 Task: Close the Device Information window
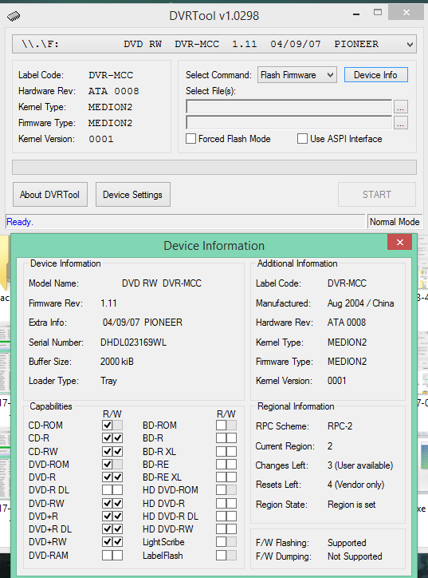[400, 242]
